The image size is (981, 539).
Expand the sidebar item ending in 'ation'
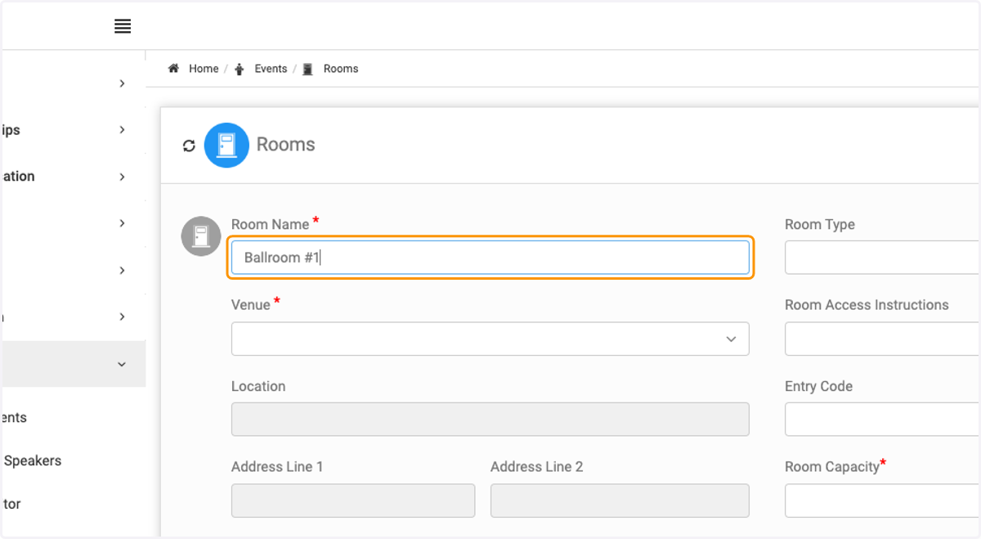click(x=122, y=177)
